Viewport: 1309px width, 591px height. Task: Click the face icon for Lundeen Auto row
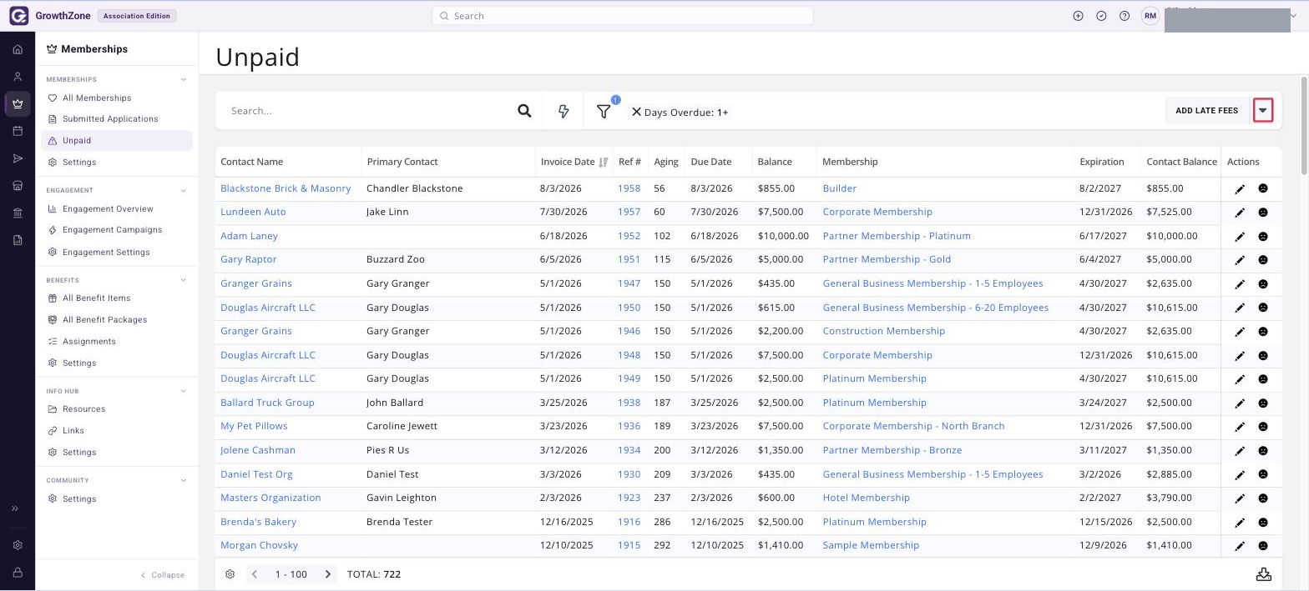[x=1263, y=213]
